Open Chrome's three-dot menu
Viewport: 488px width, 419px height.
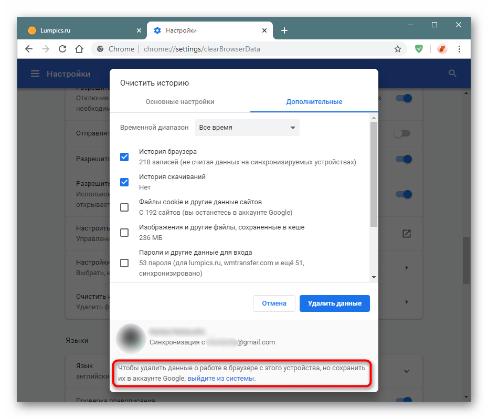(x=460, y=49)
